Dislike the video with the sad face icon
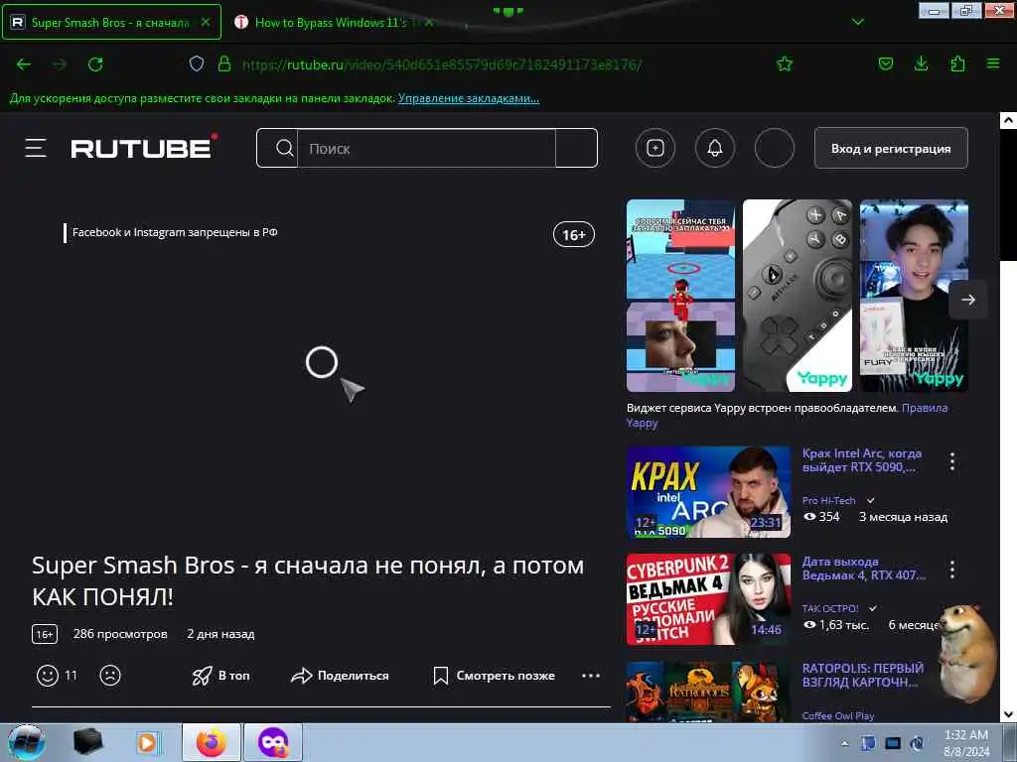 (110, 675)
